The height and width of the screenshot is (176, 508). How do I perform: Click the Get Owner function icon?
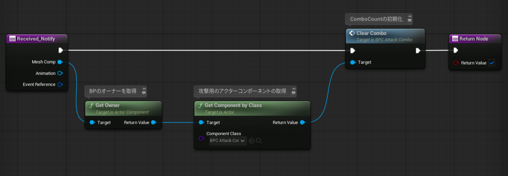(x=91, y=105)
